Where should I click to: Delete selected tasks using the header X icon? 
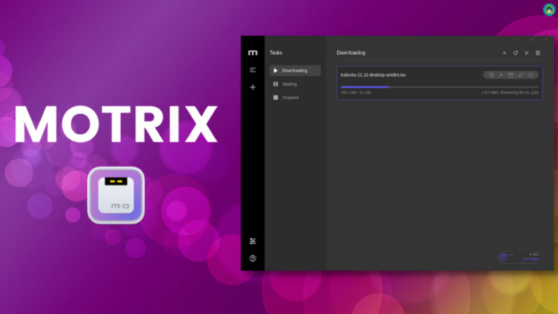click(x=505, y=53)
